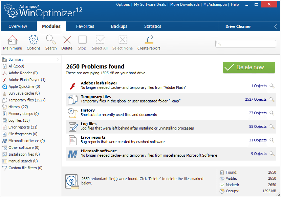Click into the search input field

click(x=246, y=43)
